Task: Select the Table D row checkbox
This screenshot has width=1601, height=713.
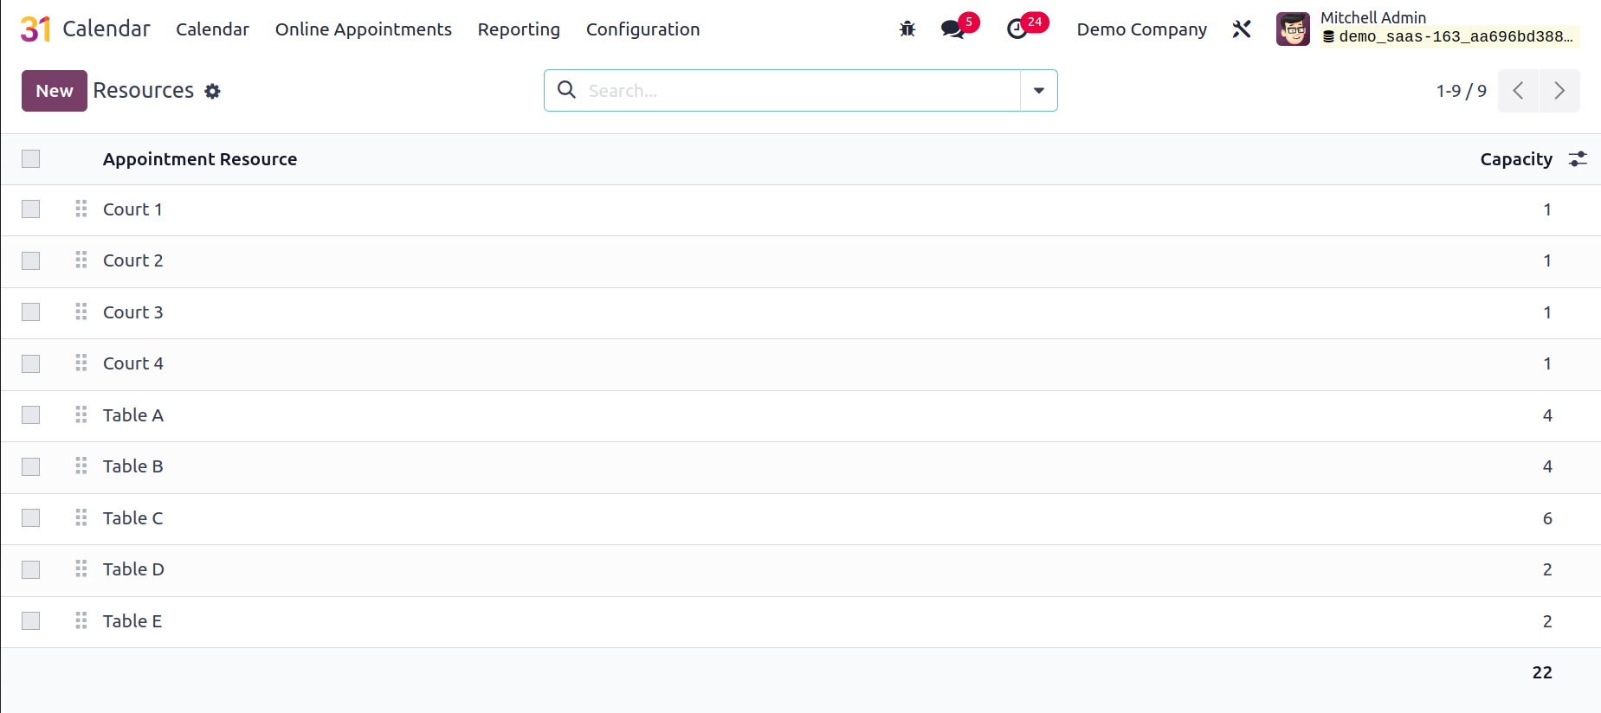Action: (31, 569)
